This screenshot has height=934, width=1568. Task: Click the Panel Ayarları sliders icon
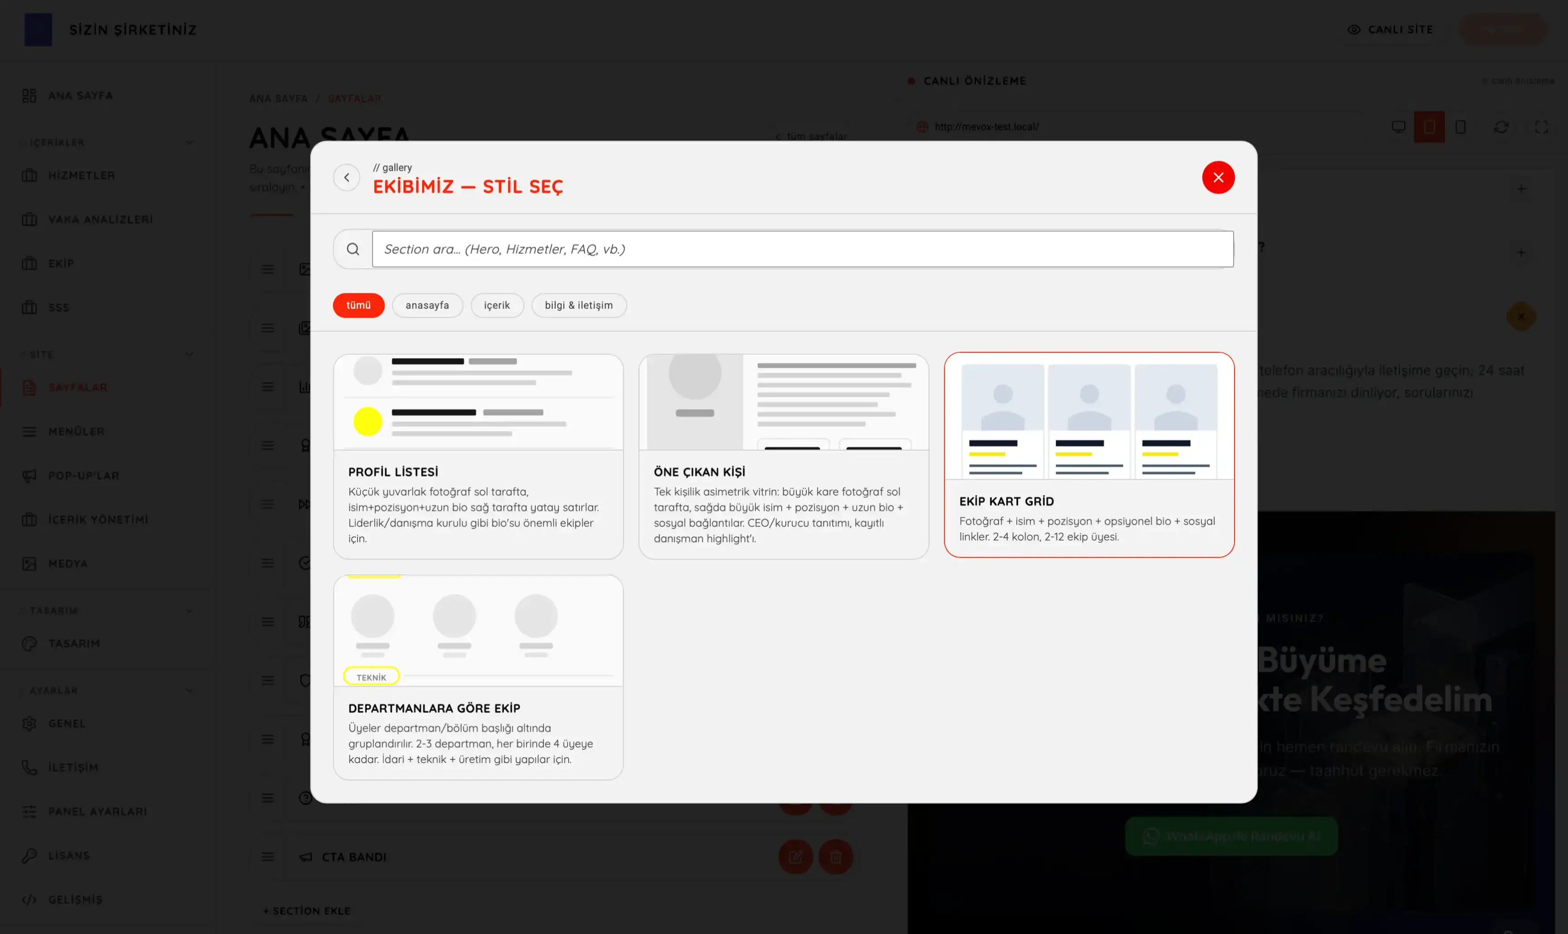29,812
